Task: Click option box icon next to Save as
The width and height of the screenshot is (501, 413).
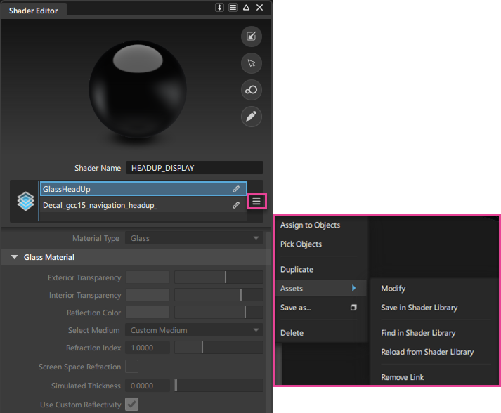Action: click(x=353, y=307)
